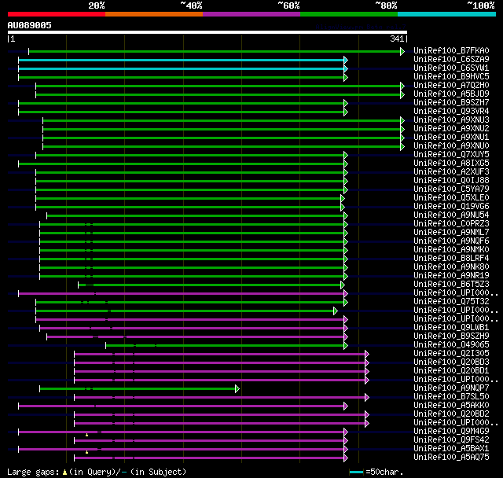Click the cyan 50char scale bar
Screen dimensions: 503x478
coord(356,472)
